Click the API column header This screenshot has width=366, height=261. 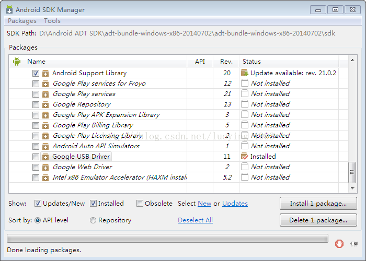pos(200,62)
